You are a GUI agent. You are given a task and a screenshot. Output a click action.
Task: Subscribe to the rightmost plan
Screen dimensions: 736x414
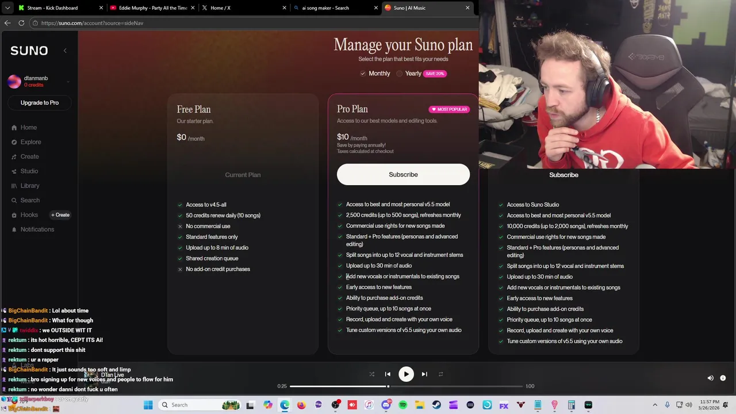click(x=563, y=175)
